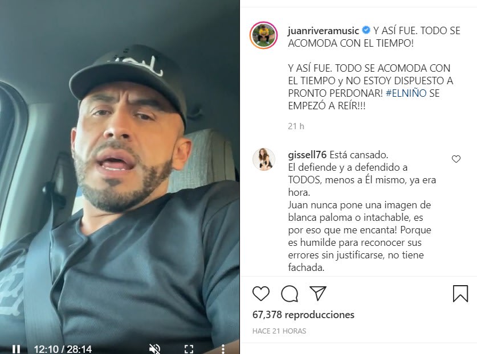Click the 67,378 reproducciones count
The width and height of the screenshot is (477, 354).
tap(303, 315)
